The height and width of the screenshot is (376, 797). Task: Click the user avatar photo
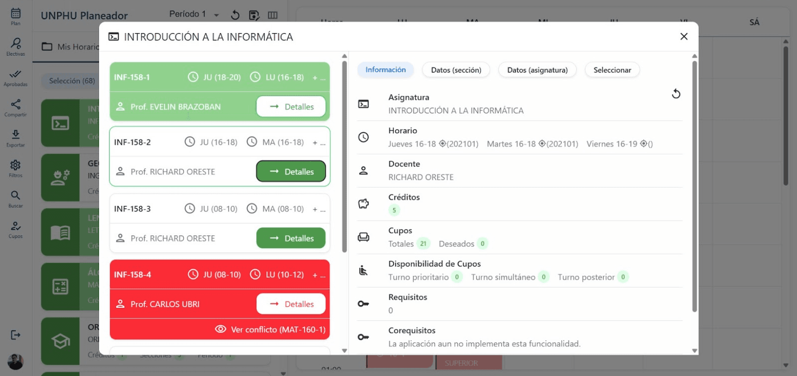[16, 361]
